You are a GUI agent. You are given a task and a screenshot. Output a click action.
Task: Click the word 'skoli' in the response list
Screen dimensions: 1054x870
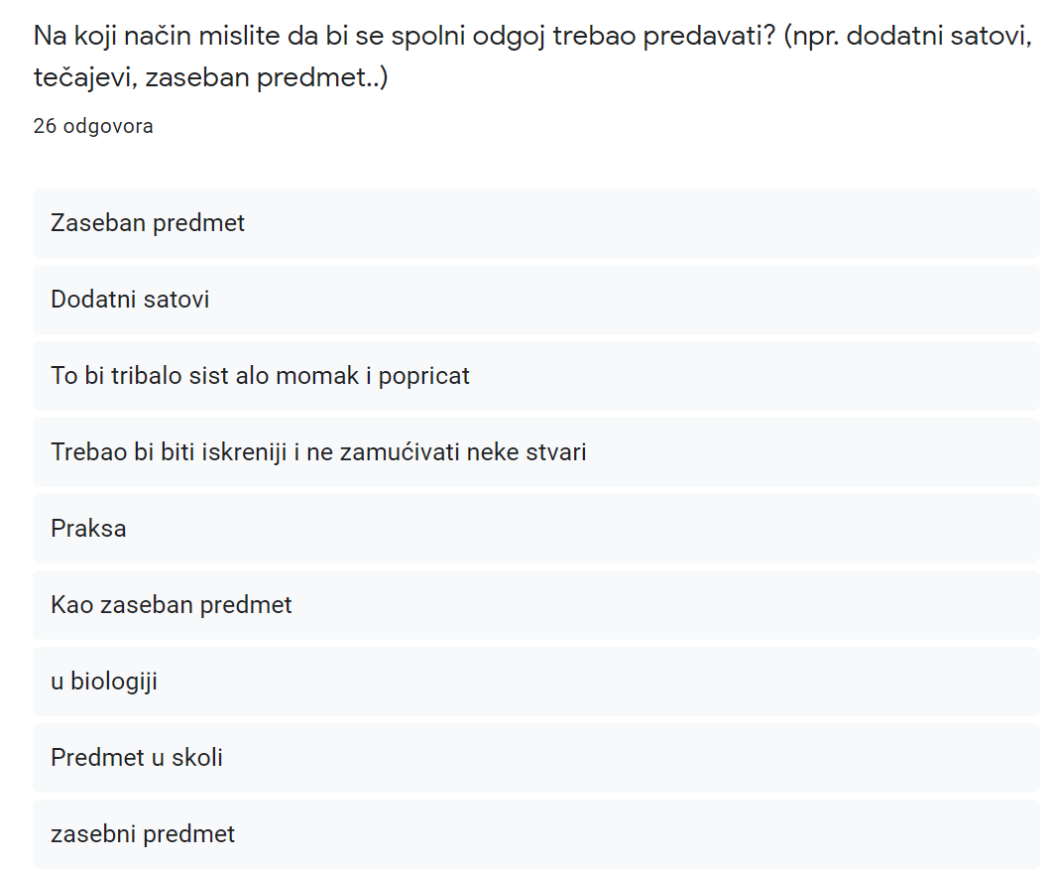tap(197, 758)
